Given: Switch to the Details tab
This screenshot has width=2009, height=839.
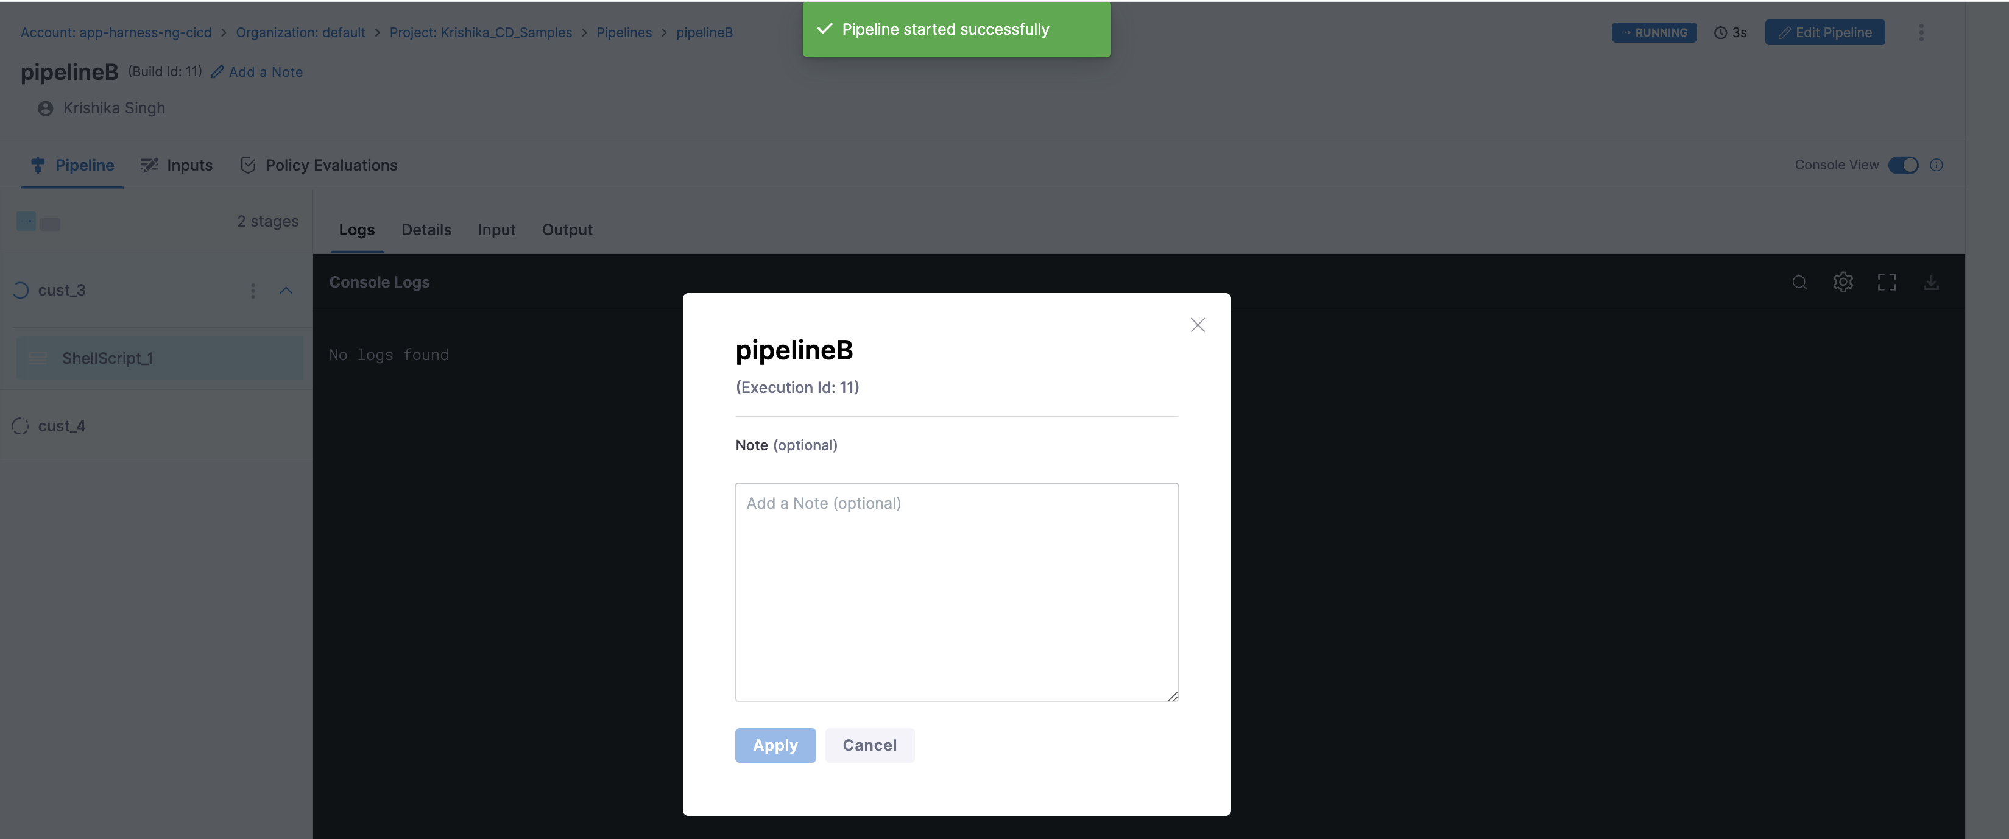Looking at the screenshot, I should point(426,230).
